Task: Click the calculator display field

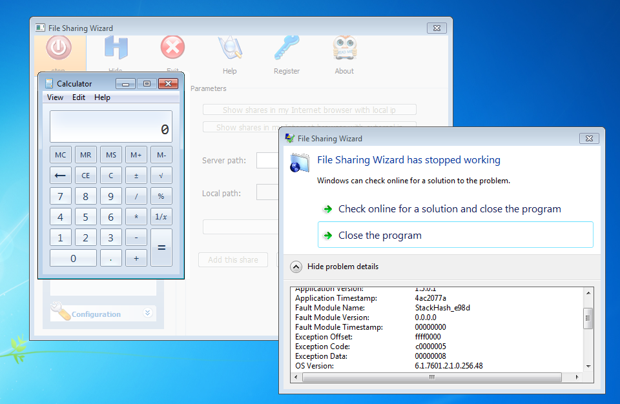Action: tap(111, 126)
